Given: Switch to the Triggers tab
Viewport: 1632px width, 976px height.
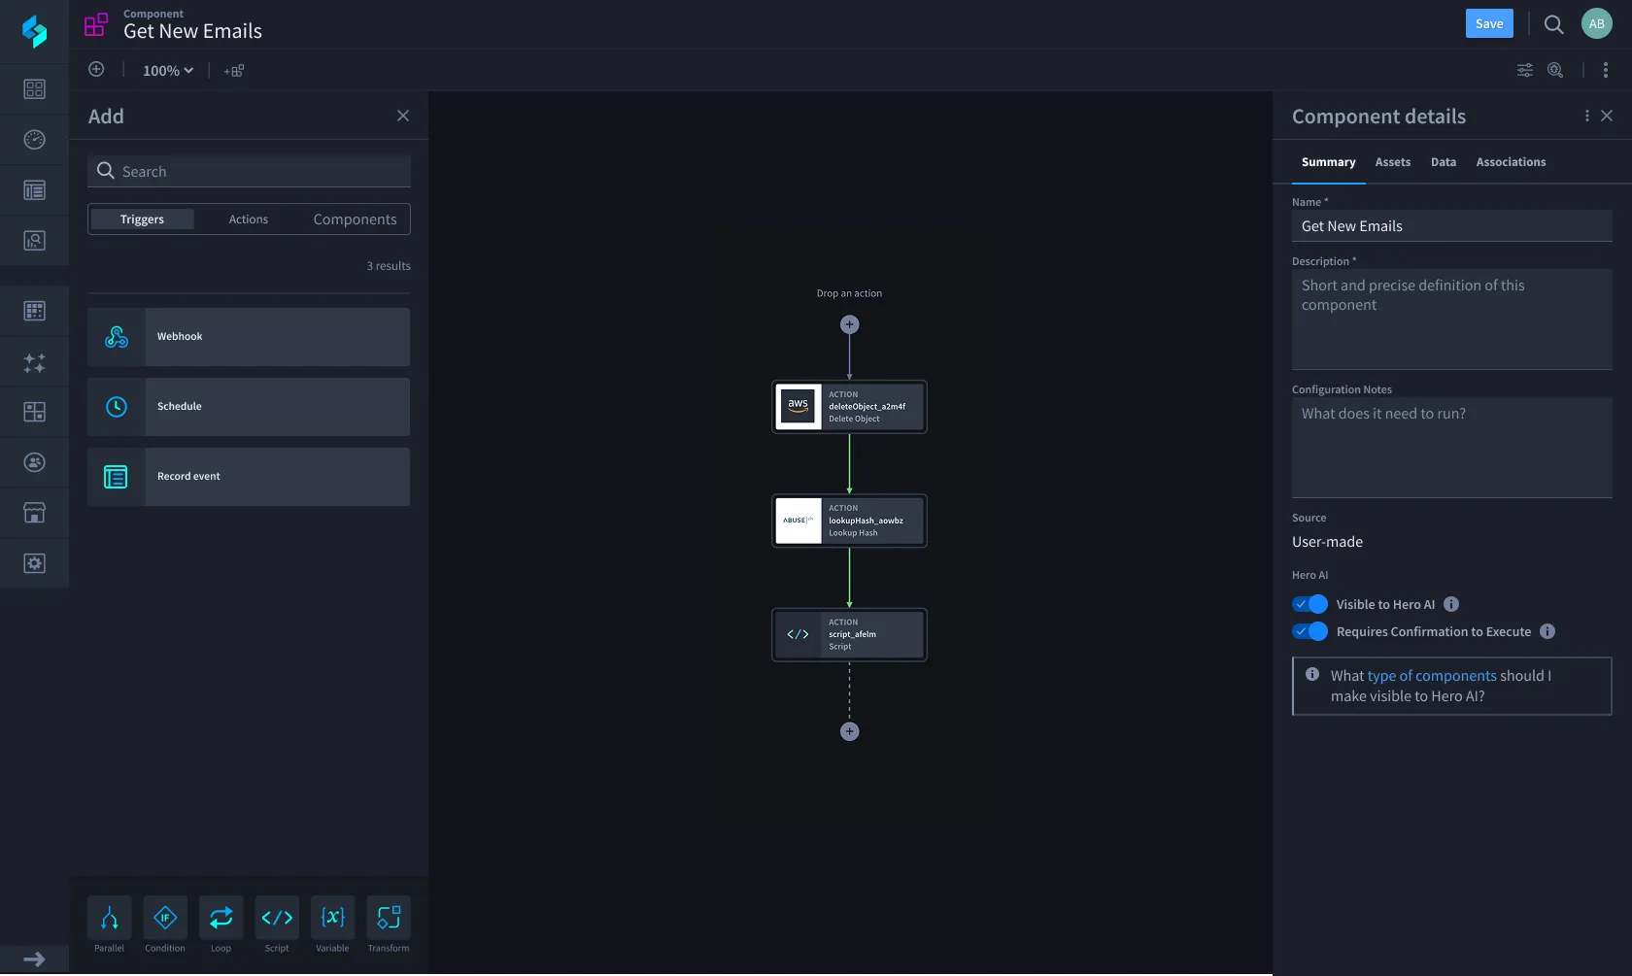Looking at the screenshot, I should tap(142, 219).
